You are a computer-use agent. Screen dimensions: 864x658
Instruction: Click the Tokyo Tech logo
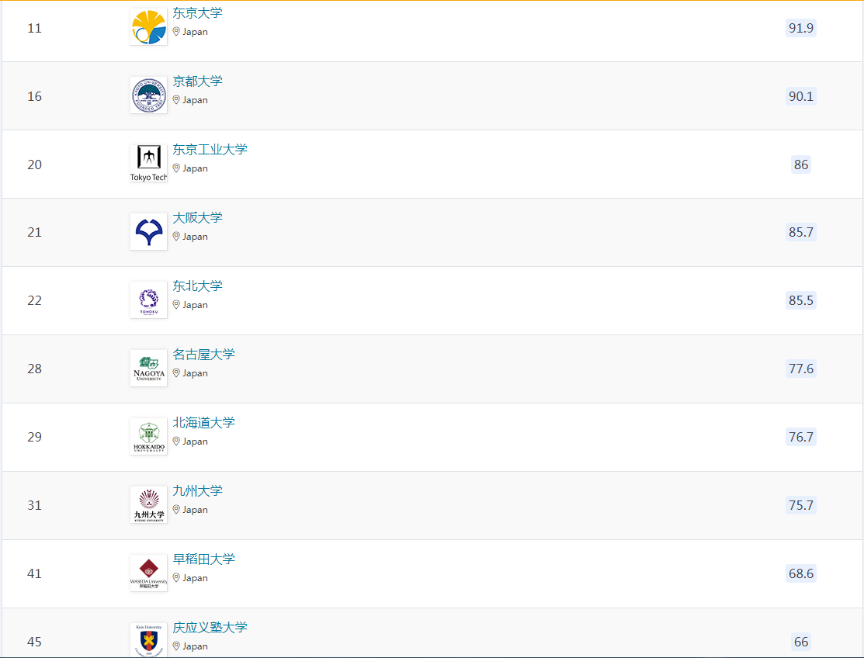coord(149,164)
